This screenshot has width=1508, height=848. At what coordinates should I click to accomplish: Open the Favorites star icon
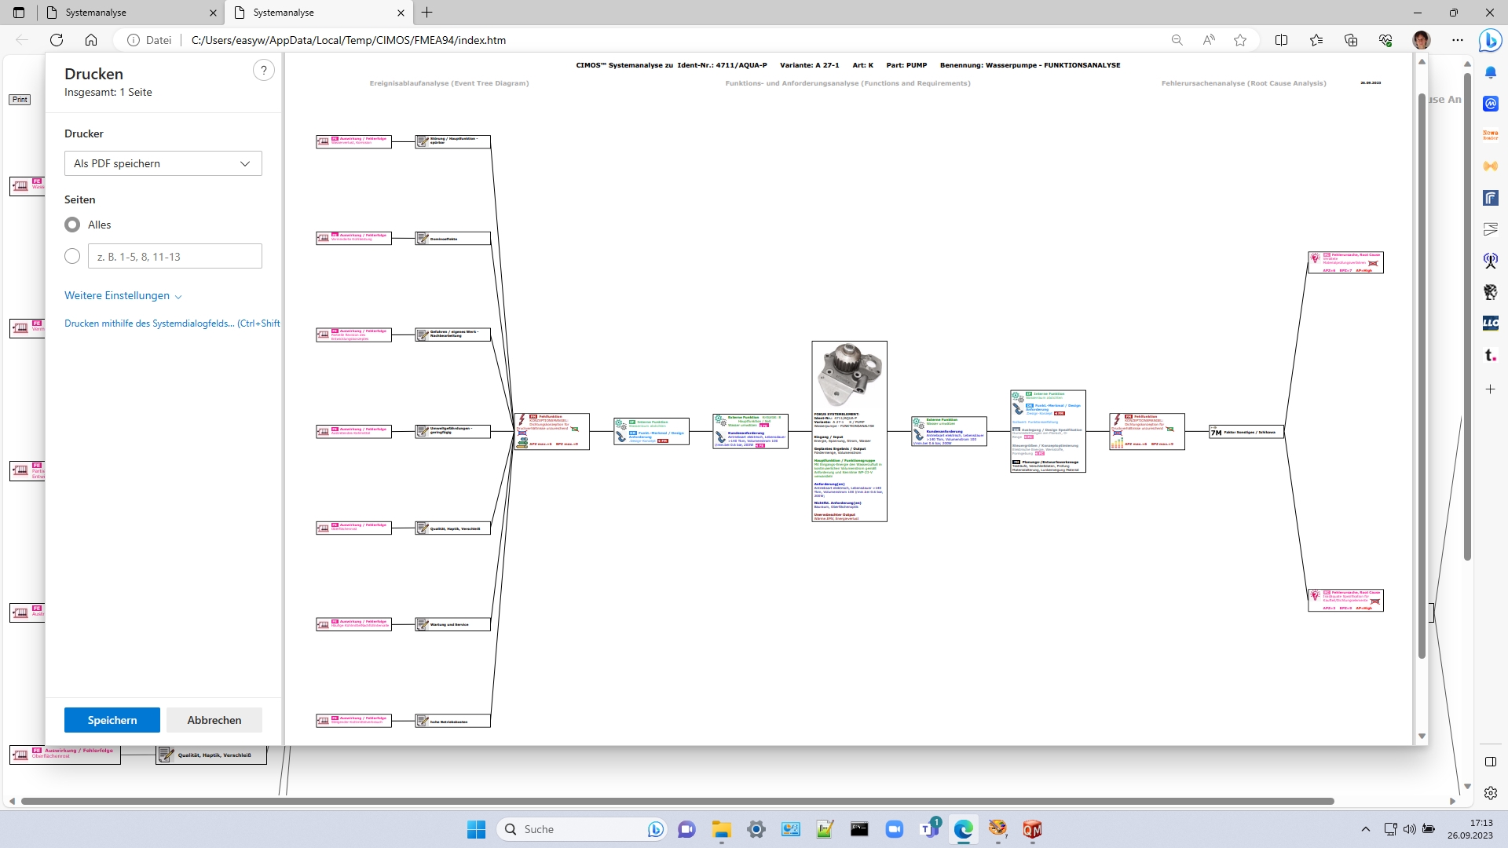[1316, 40]
